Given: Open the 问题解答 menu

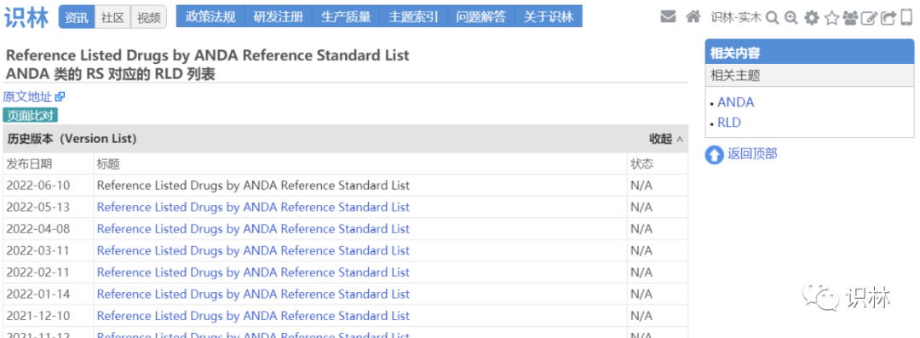Looking at the screenshot, I should click(x=481, y=16).
